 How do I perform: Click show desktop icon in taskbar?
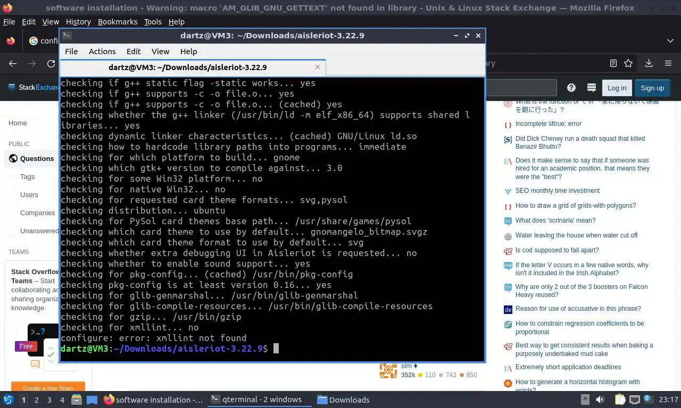pyautogui.click(x=92, y=399)
